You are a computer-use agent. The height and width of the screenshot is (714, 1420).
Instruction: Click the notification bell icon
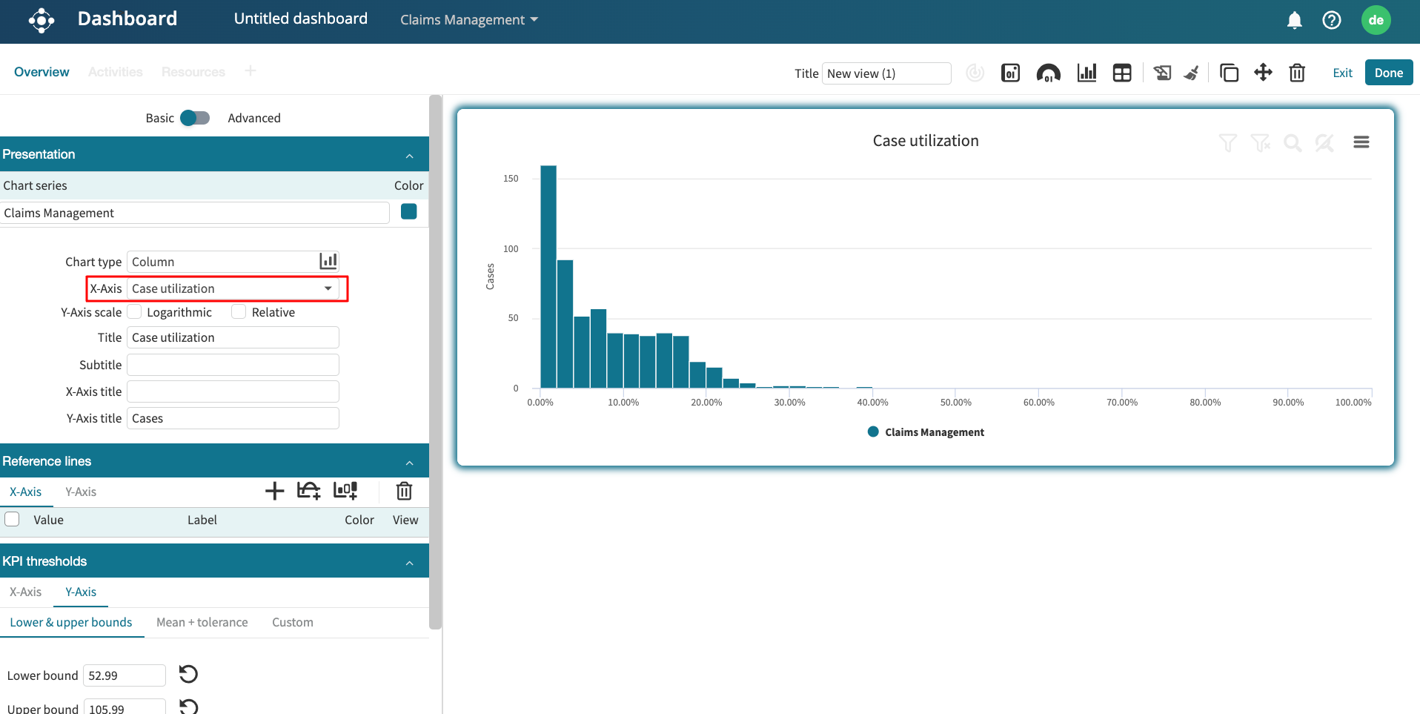(1294, 21)
